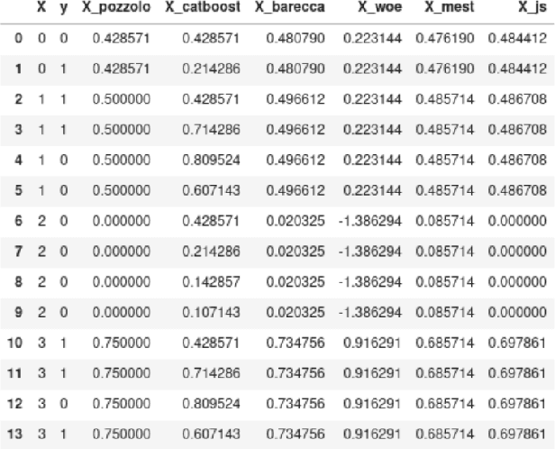Viewport: 555px width, 449px height.
Task: Click X_catboost value 0.214286 in row 1
Action: 212,69
